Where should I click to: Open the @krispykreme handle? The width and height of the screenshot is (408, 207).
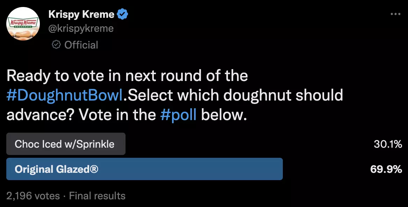coord(81,28)
